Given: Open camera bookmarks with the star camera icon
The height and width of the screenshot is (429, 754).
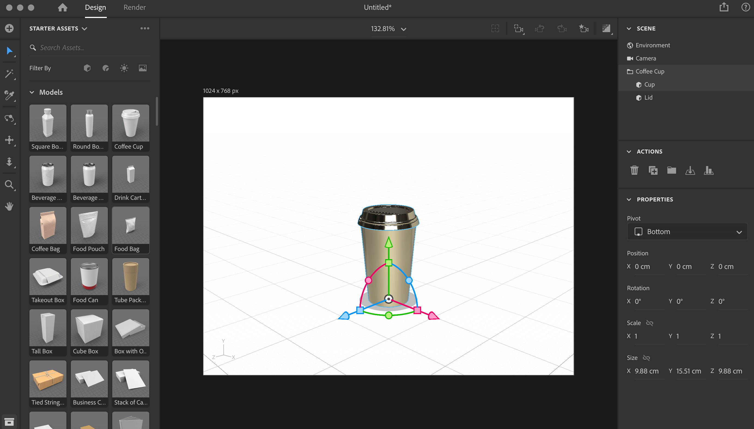Looking at the screenshot, I should [x=584, y=29].
